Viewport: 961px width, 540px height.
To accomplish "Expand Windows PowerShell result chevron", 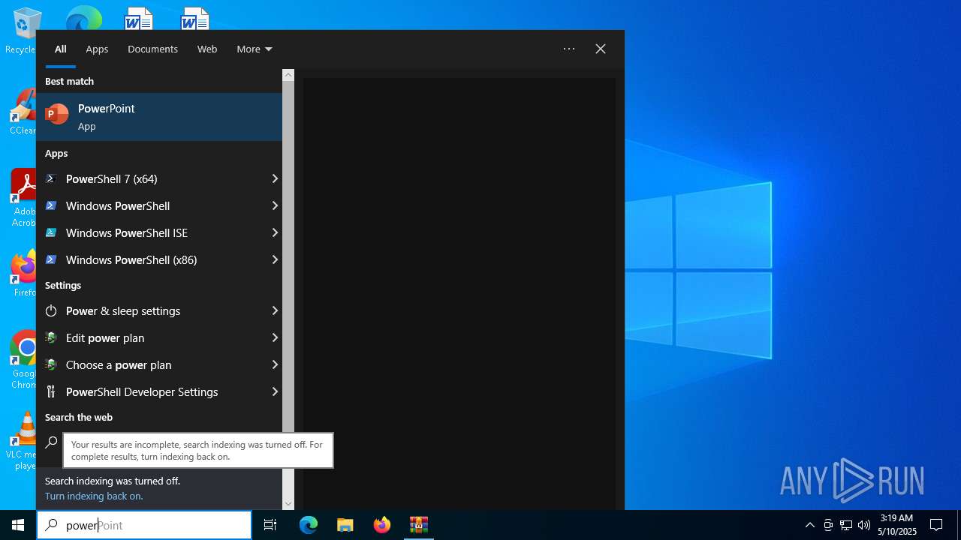I will (x=275, y=205).
